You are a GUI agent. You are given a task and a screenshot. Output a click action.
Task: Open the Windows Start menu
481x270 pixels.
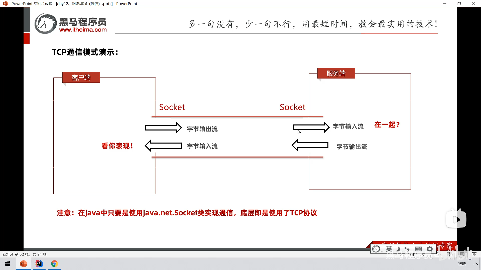8,264
